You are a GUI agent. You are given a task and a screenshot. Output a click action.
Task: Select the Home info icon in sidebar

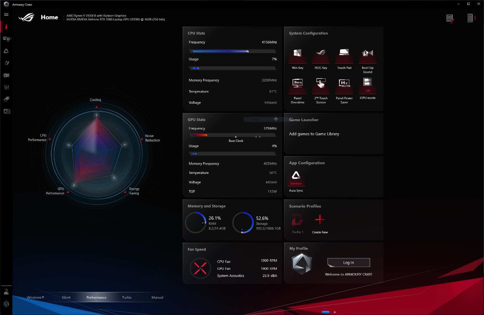pos(6,27)
